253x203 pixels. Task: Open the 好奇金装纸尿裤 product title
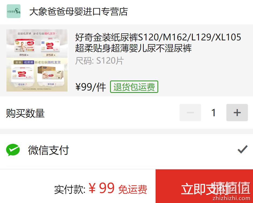coord(158,43)
